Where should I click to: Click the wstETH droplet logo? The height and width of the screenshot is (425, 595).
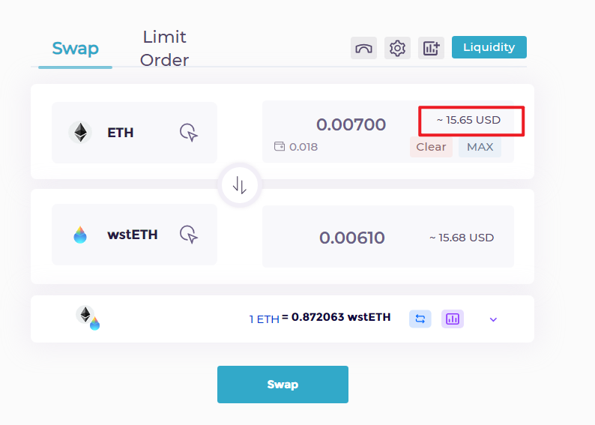pyautogui.click(x=80, y=235)
